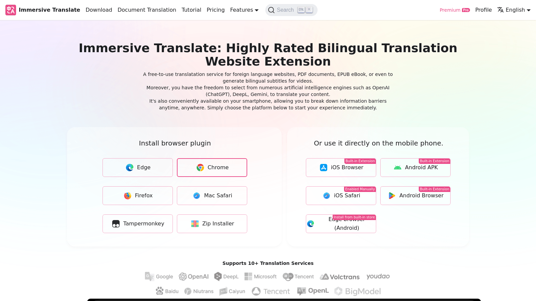This screenshot has height=301, width=536.
Task: Click the BigModel service logo
Action: [x=357, y=291]
